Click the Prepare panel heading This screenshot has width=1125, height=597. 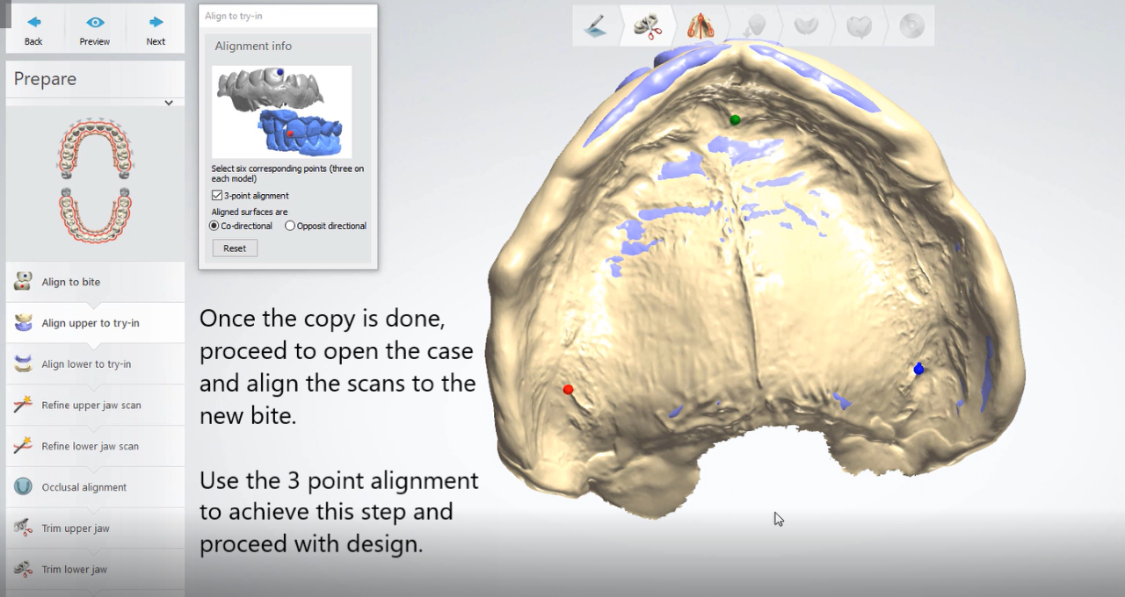click(x=45, y=79)
